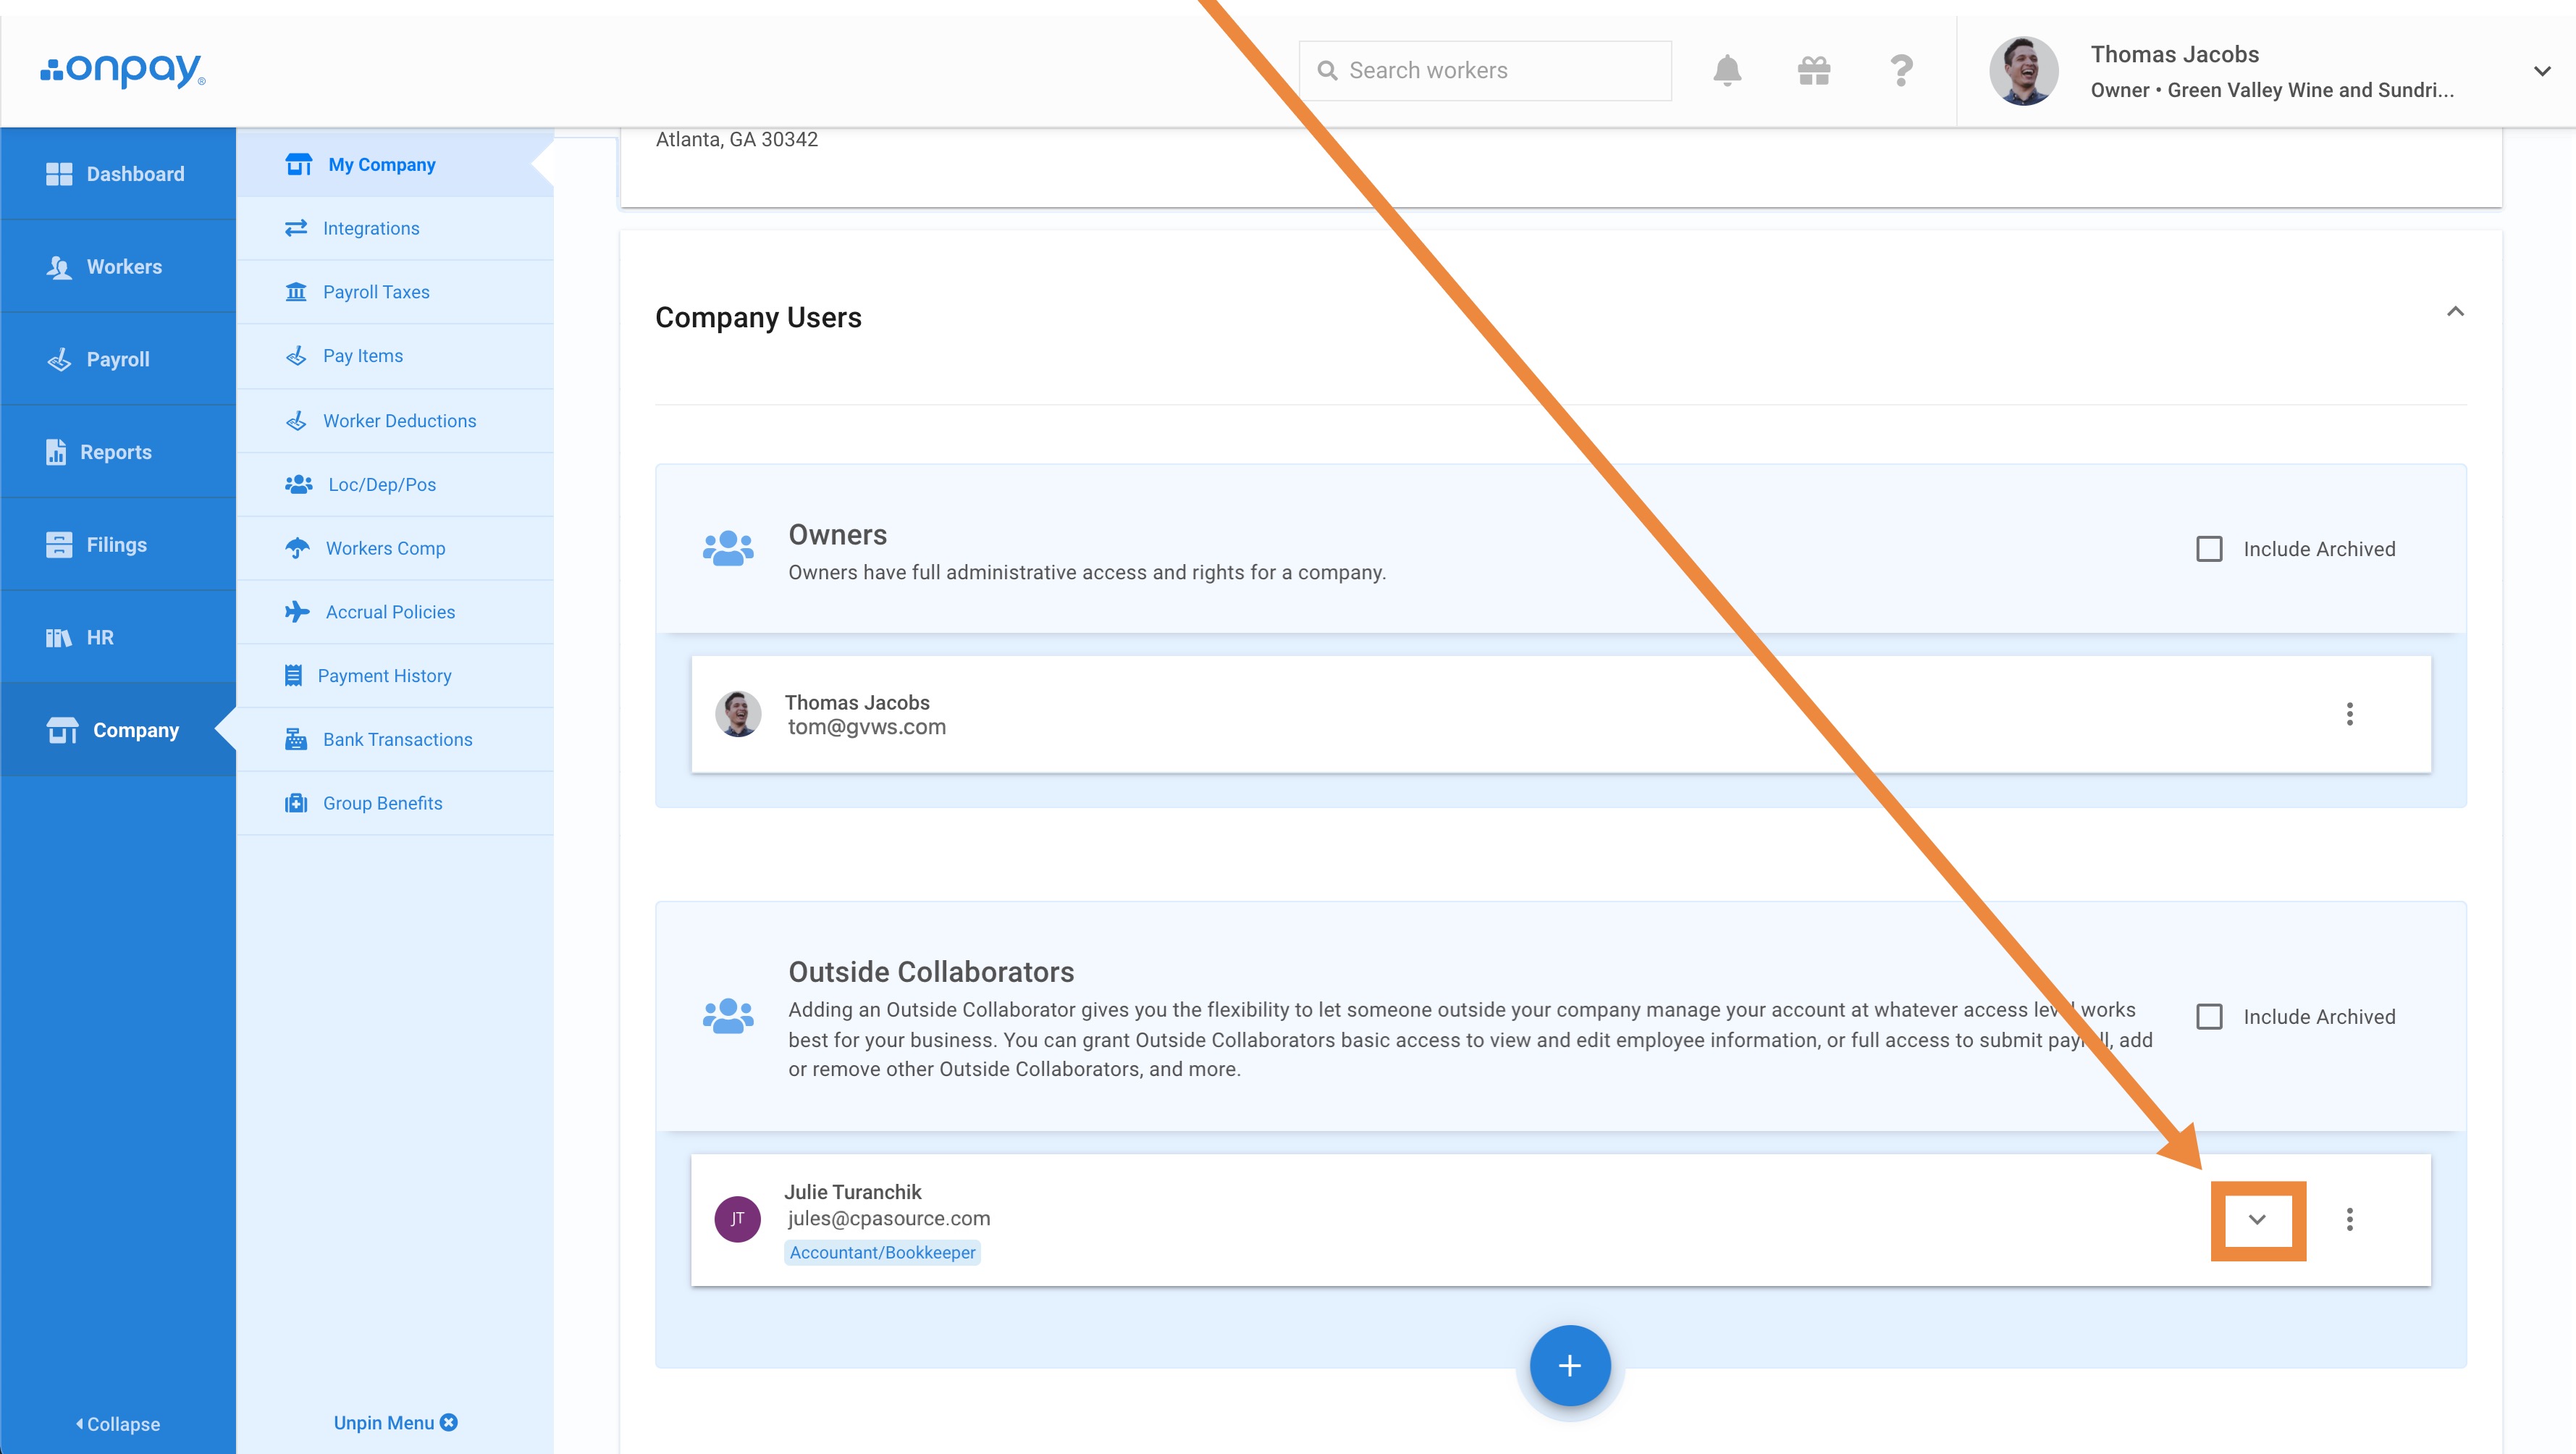Screen dimensions: 2576x1454
Task: Select My Company submenu item
Action: pyautogui.click(x=395, y=164)
